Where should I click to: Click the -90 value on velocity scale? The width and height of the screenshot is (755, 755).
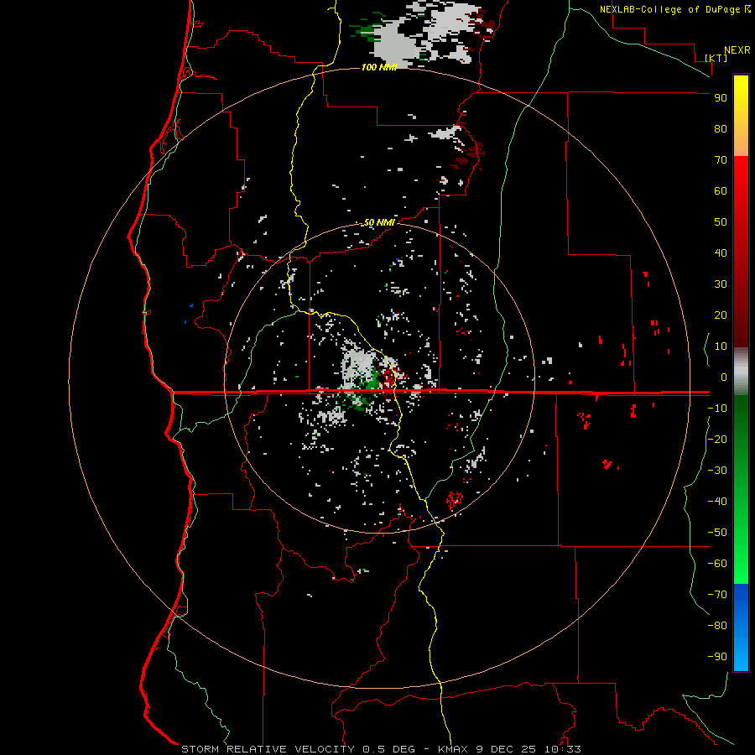tap(717, 657)
